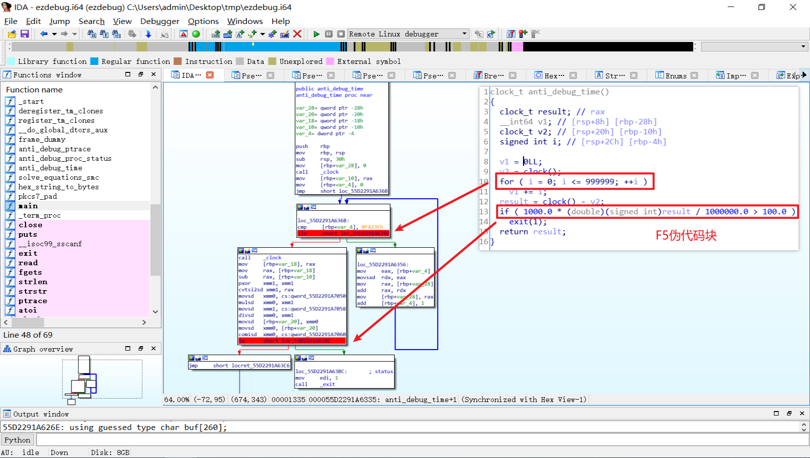Pause the process with the pause icon
This screenshot has width=810, height=458.
click(x=328, y=34)
